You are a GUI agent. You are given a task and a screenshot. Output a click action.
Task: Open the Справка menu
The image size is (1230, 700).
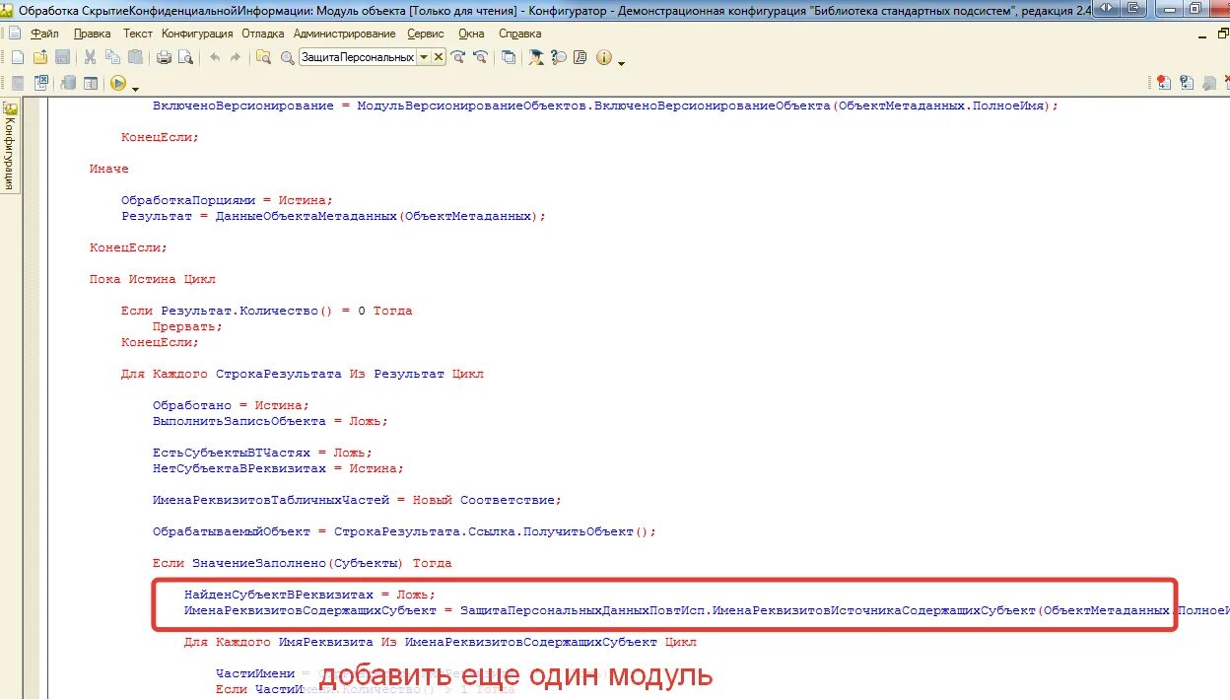(x=520, y=34)
